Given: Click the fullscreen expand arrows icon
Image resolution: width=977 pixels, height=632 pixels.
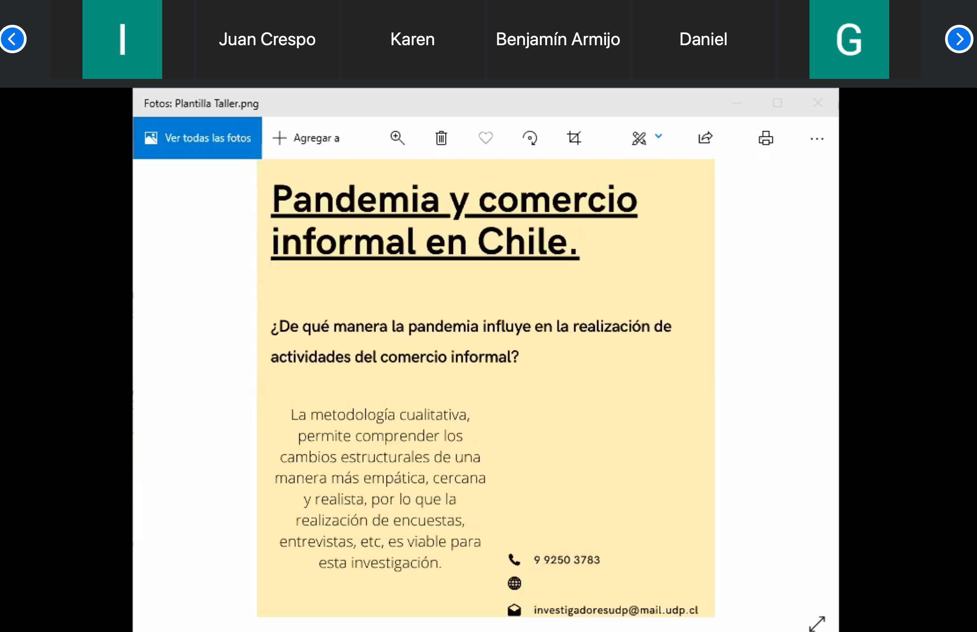Looking at the screenshot, I should point(817,623).
